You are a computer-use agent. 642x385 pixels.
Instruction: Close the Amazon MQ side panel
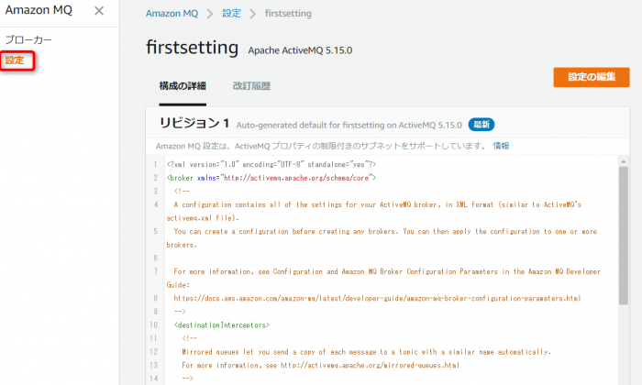99,11
